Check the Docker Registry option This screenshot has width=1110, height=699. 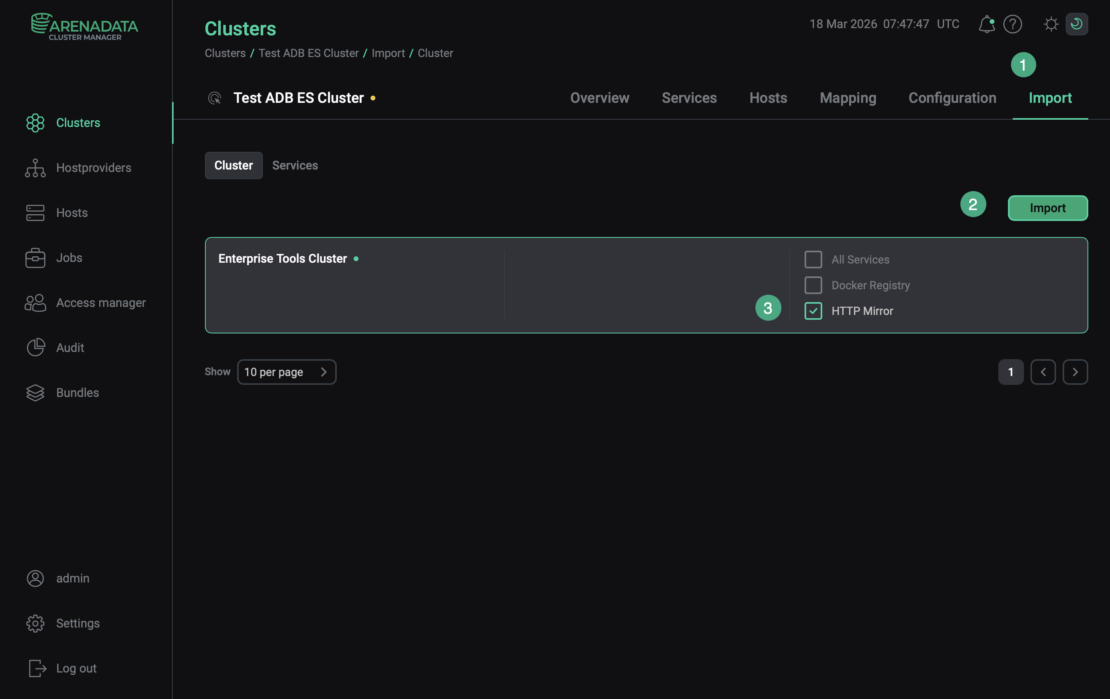point(813,285)
